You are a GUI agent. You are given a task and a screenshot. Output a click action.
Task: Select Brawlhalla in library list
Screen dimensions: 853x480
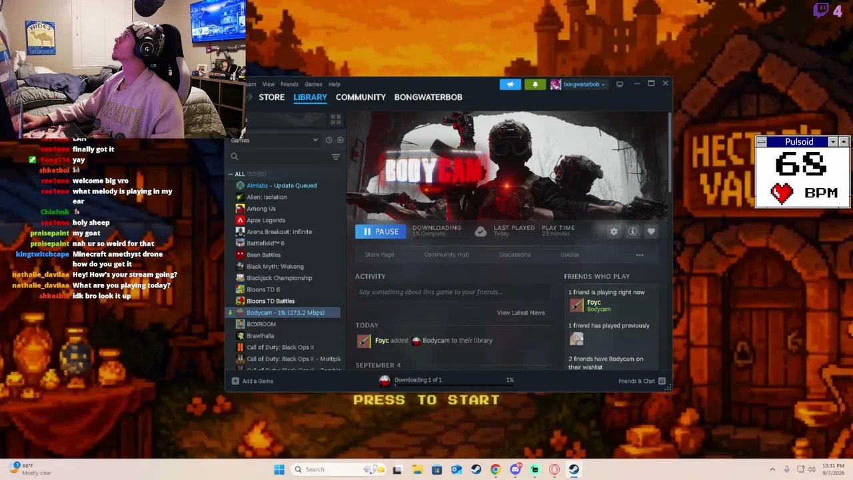[261, 336]
